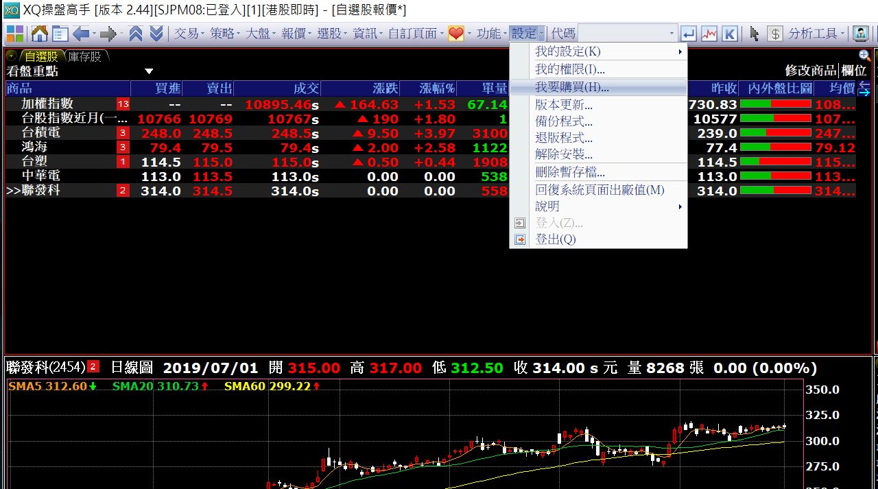The height and width of the screenshot is (489, 878).
Task: Select 我的權限(I)... menu item
Action: coord(598,69)
